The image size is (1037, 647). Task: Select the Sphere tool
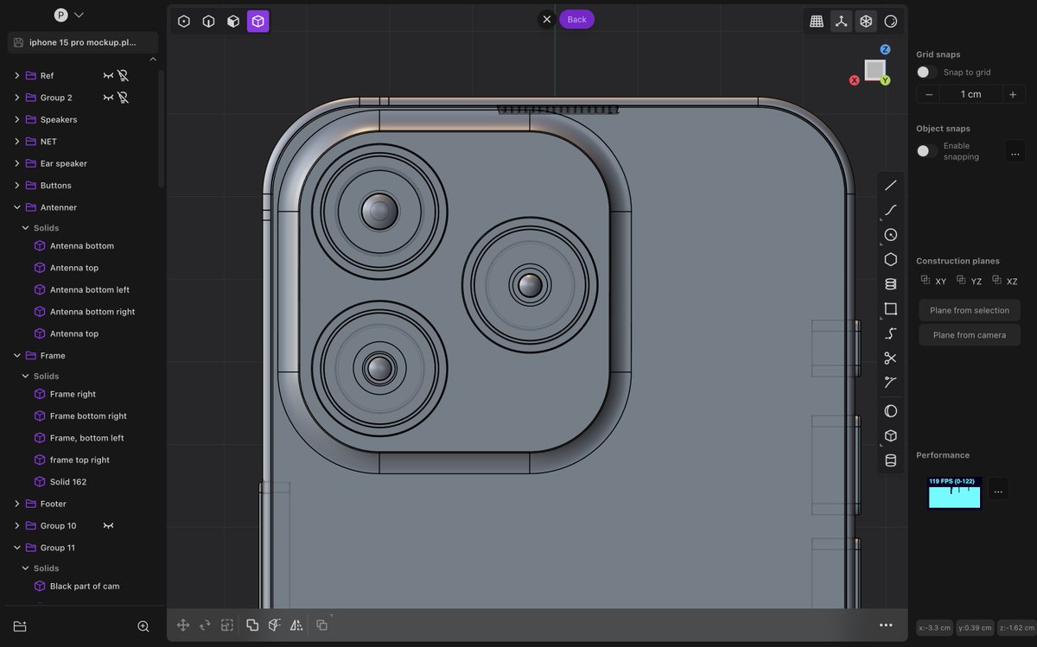coord(891,411)
